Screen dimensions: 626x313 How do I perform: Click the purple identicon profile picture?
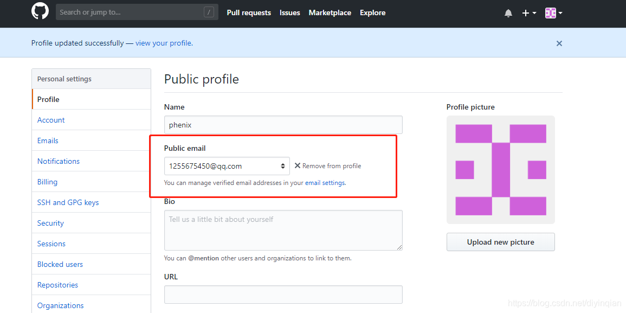click(501, 169)
